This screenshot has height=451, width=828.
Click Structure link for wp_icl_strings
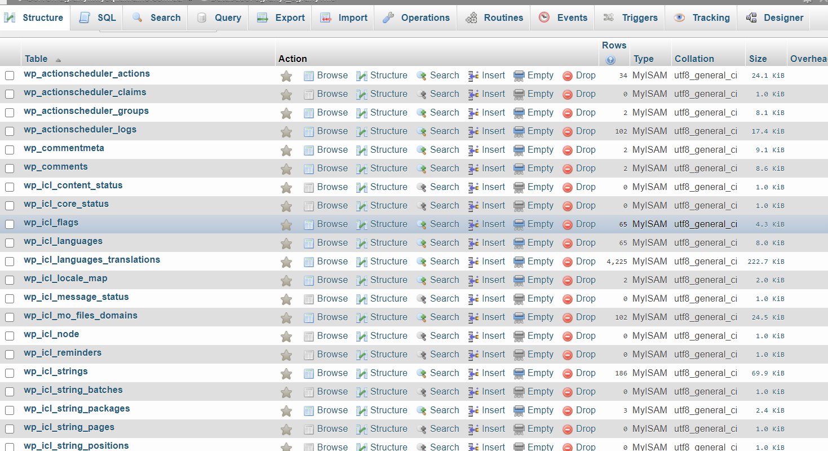pos(388,373)
